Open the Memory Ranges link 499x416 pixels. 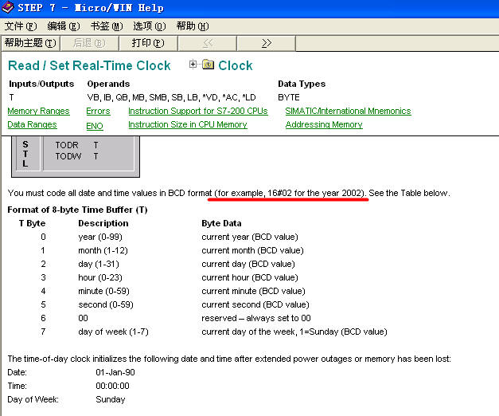38,112
